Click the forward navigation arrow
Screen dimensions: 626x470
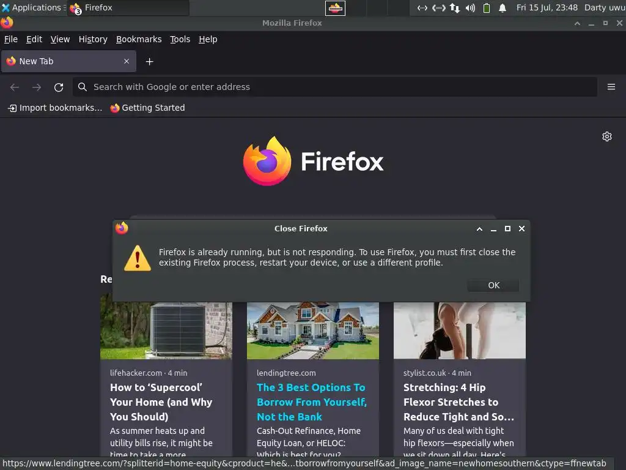(37, 87)
